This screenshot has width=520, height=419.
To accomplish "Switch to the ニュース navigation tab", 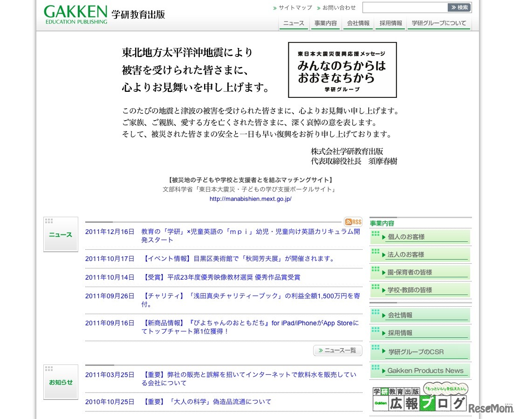I will tap(293, 23).
